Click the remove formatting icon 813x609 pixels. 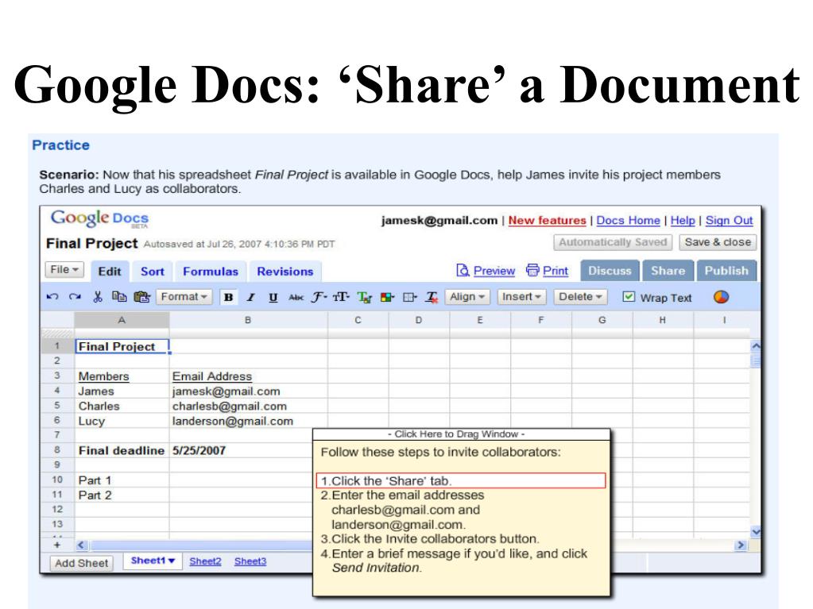(432, 297)
